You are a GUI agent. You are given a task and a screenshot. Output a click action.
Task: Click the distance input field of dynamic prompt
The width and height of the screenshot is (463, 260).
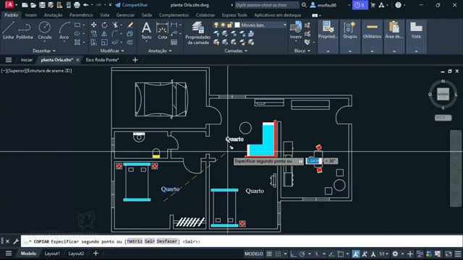(x=313, y=161)
